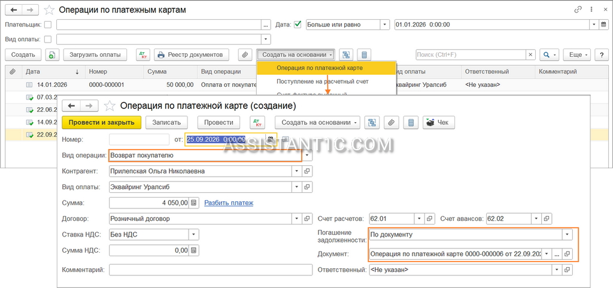
Task: Sort the list by the Дата column header
Action: (x=53, y=71)
